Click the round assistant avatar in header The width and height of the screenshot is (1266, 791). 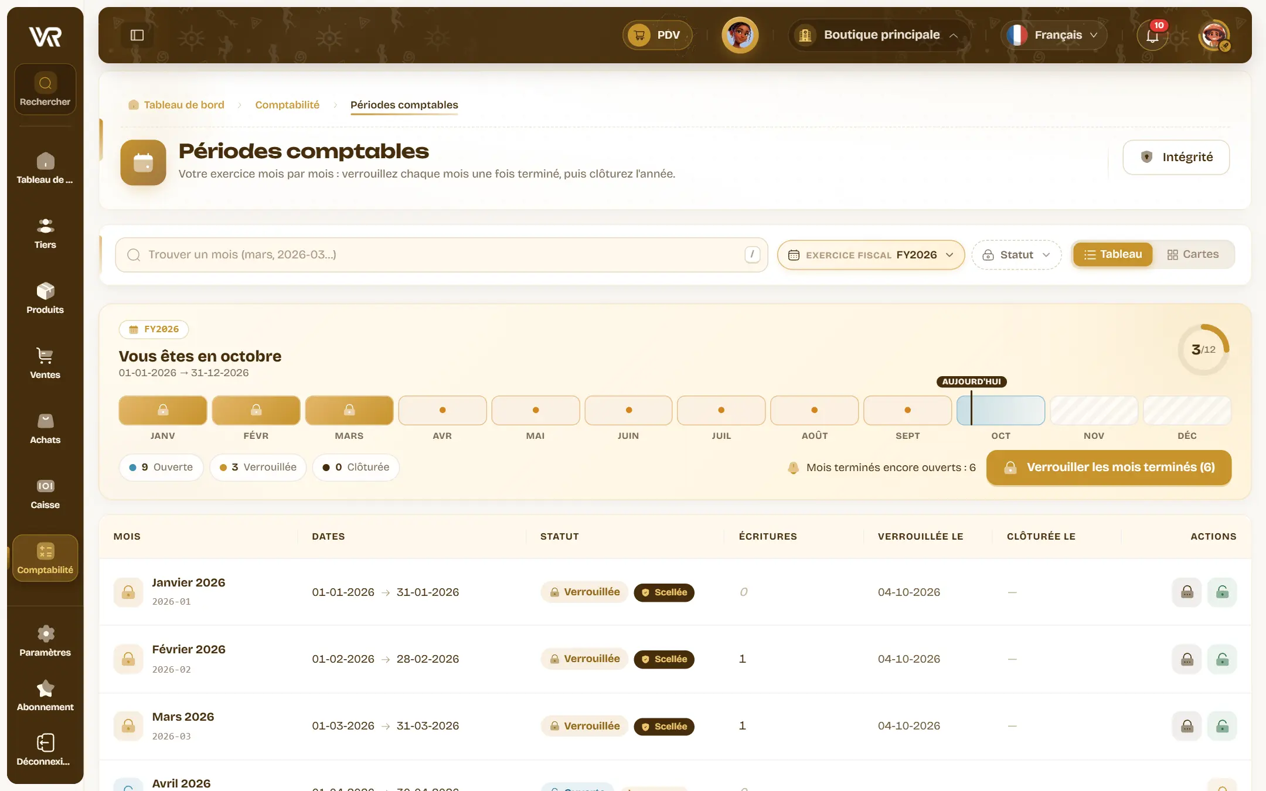click(740, 35)
